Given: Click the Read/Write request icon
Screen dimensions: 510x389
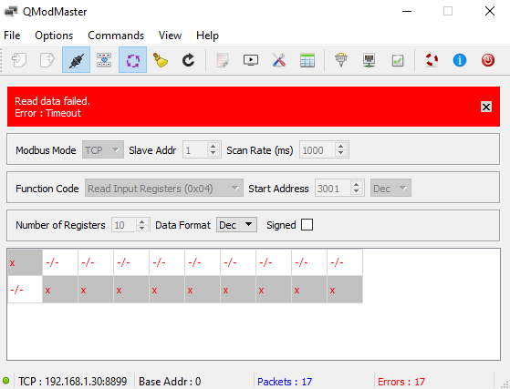Looking at the screenshot, I should [x=104, y=60].
